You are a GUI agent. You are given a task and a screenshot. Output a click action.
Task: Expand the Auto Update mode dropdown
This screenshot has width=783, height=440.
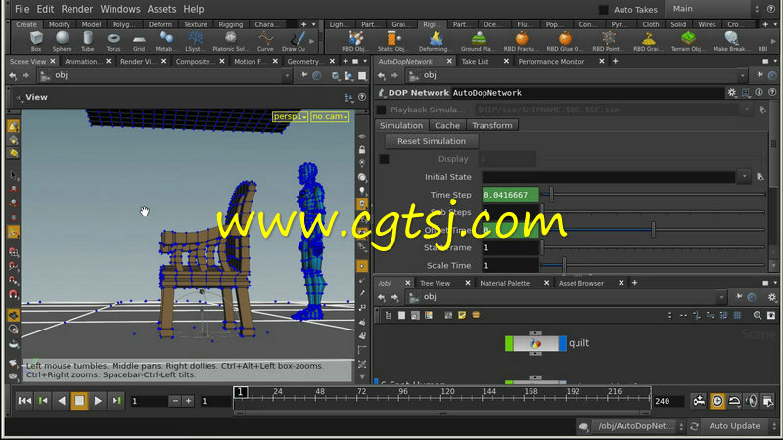pyautogui.click(x=774, y=426)
